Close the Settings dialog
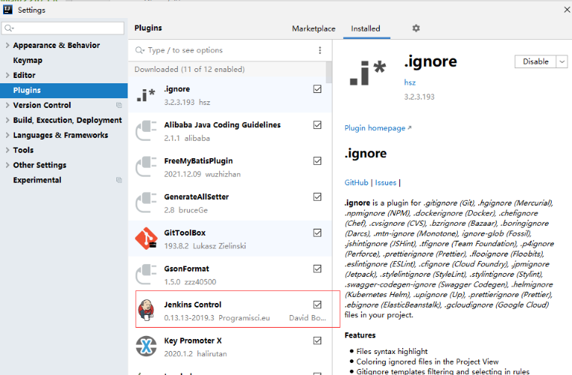Screen dimensions: 572x375 click(x=567, y=10)
